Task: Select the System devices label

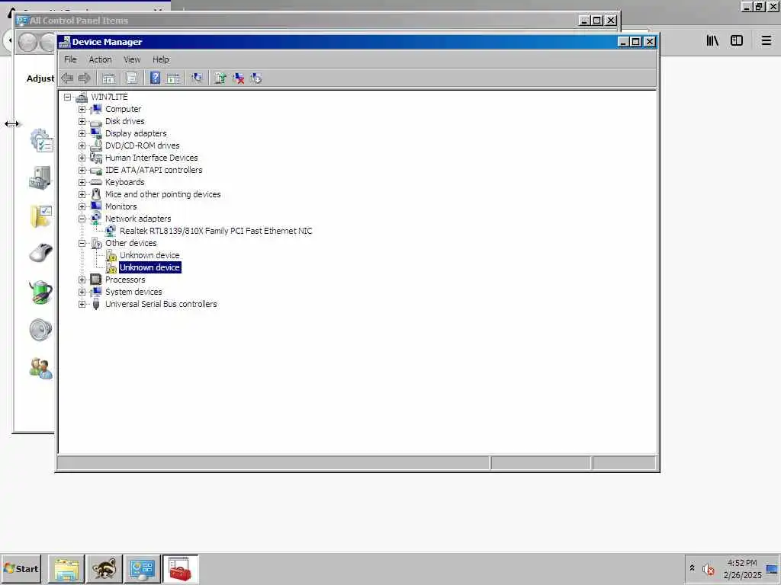Action: 133,292
